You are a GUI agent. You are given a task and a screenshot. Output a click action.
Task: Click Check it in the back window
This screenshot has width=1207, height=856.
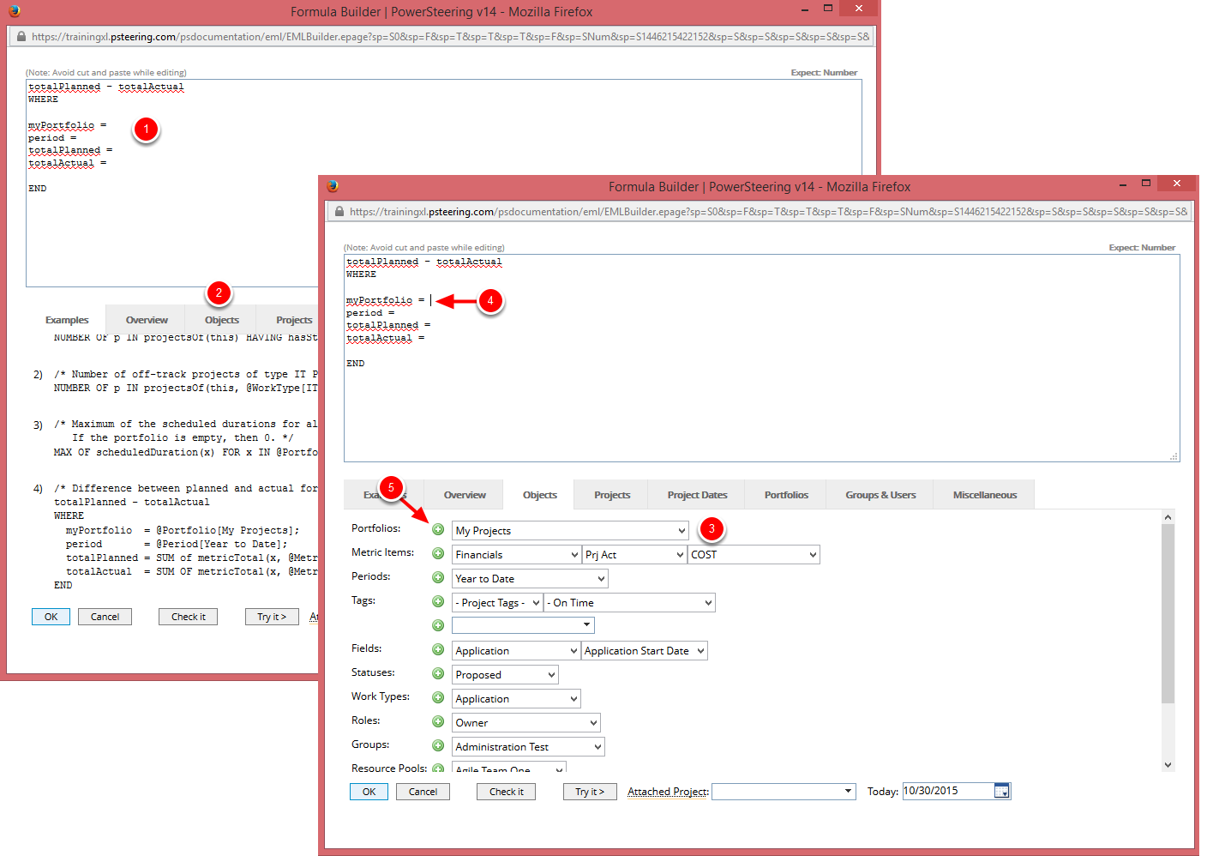[189, 617]
